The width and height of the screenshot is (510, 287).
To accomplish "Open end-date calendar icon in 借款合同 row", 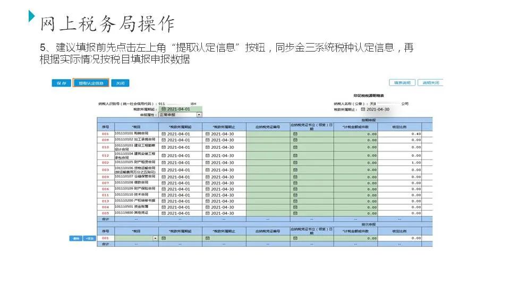I will tap(208, 183).
